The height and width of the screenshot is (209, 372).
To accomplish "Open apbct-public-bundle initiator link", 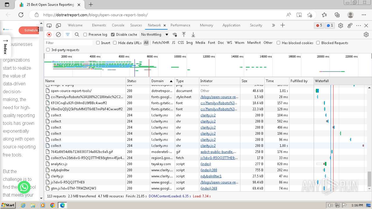I will [219, 152].
